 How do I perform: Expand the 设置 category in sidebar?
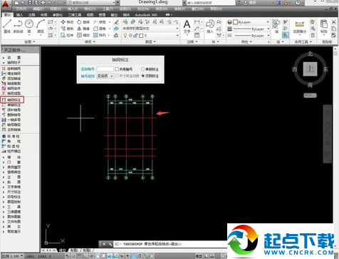point(11,58)
